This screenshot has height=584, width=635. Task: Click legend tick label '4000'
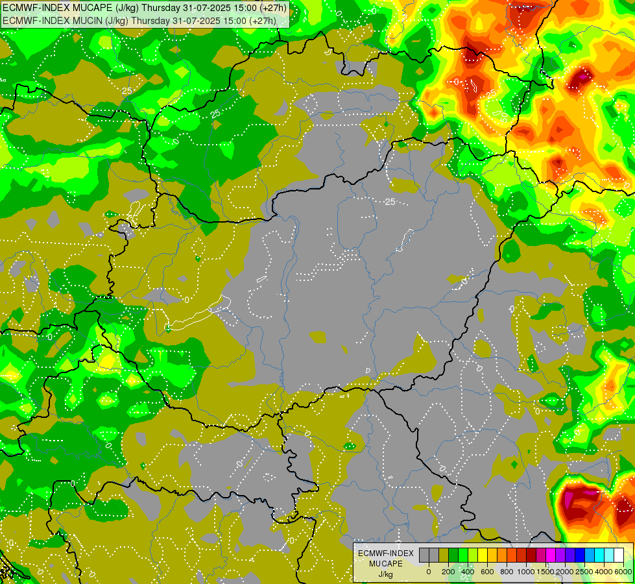click(604, 572)
